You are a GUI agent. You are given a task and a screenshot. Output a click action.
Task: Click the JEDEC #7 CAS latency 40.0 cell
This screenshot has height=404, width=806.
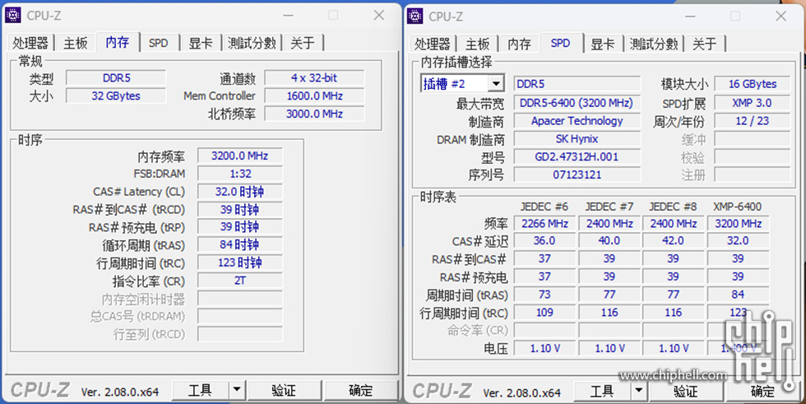tap(609, 240)
